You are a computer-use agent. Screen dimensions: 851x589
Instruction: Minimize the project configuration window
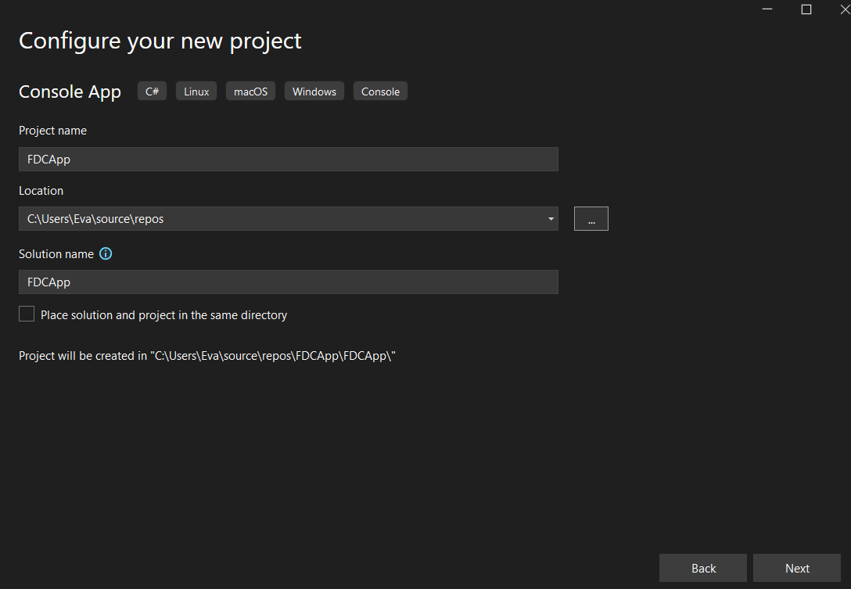(767, 9)
